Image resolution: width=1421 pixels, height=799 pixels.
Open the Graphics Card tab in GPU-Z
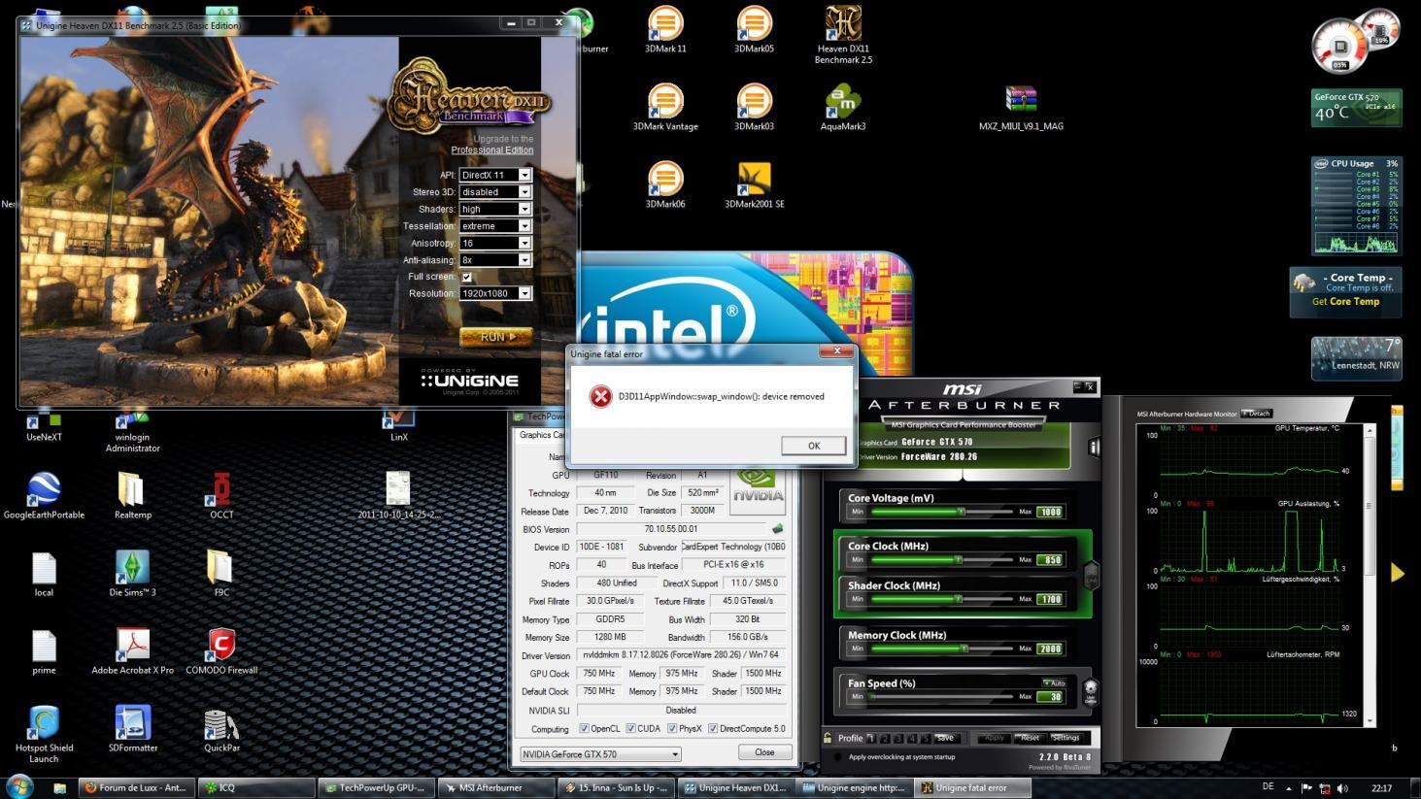coord(541,435)
